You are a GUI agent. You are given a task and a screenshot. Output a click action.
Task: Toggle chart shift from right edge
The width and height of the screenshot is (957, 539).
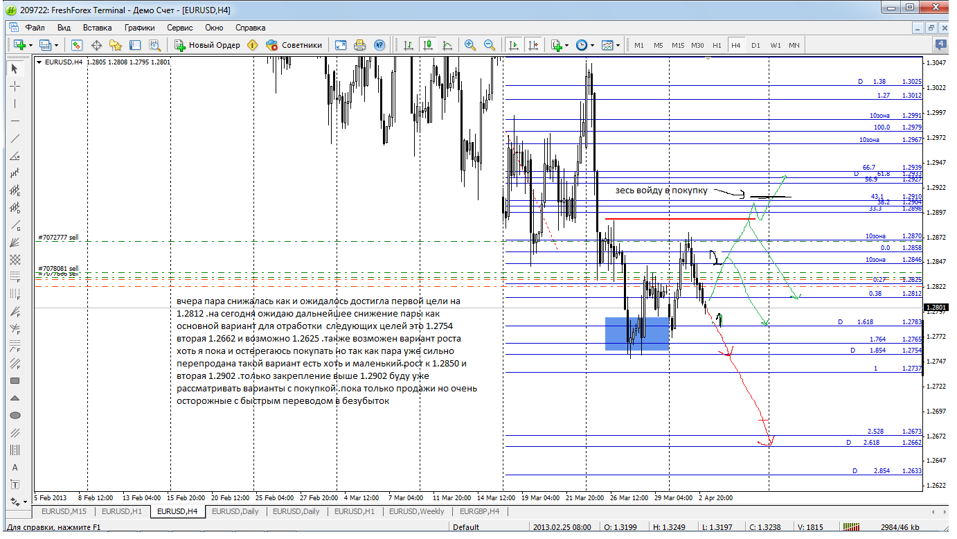(x=533, y=45)
